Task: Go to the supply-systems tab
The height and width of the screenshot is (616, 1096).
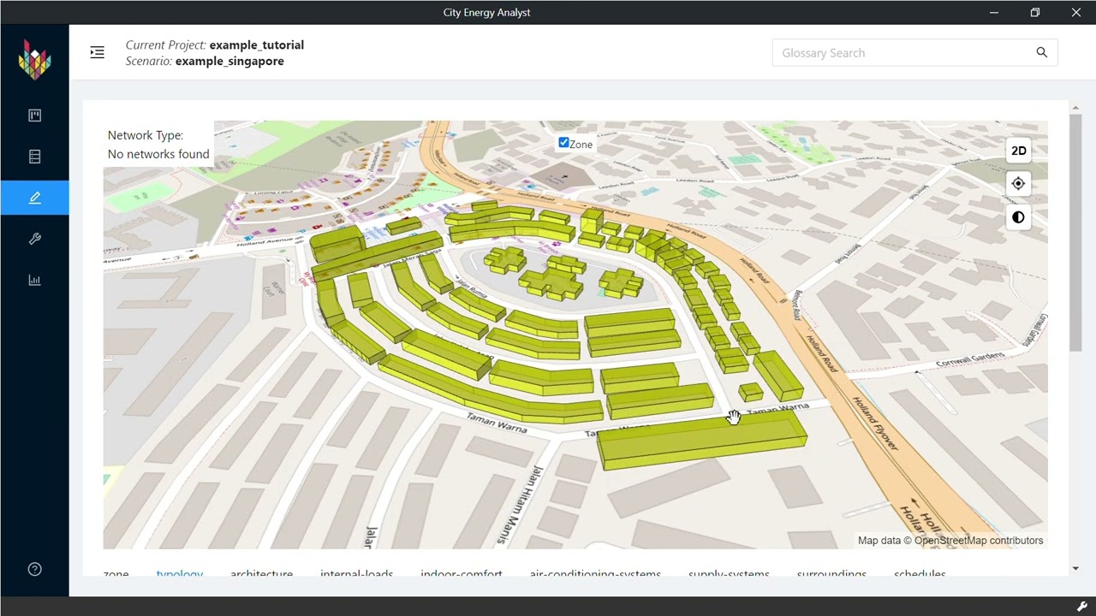Action: [729, 574]
